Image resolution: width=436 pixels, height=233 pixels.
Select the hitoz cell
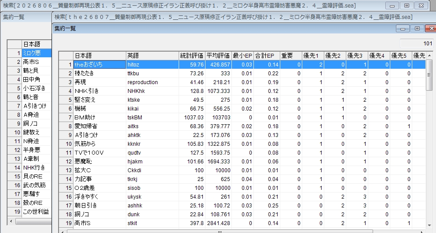152,65
